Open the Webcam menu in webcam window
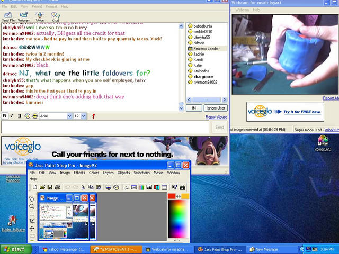Image resolution: width=339 pixels, height=254 pixels. [x=242, y=10]
